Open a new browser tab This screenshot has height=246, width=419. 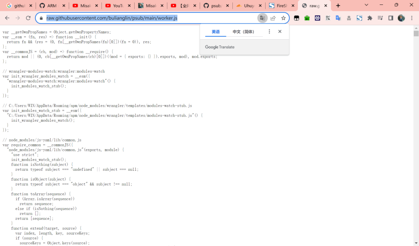[338, 6]
